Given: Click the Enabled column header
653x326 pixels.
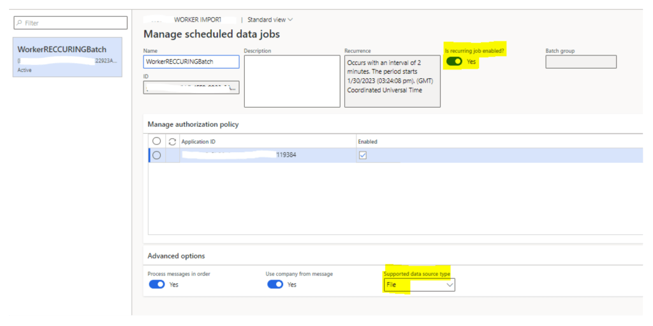Looking at the screenshot, I should [367, 141].
